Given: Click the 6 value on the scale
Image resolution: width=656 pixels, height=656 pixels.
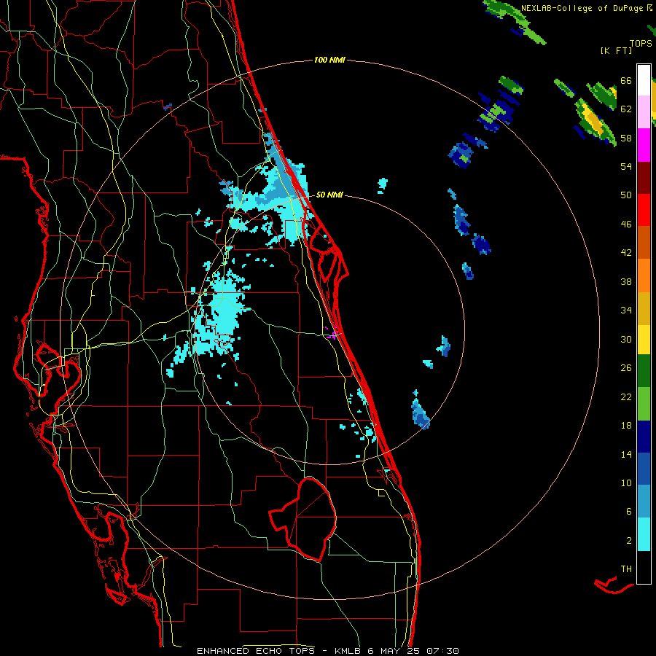Looking at the screenshot, I should (x=628, y=512).
